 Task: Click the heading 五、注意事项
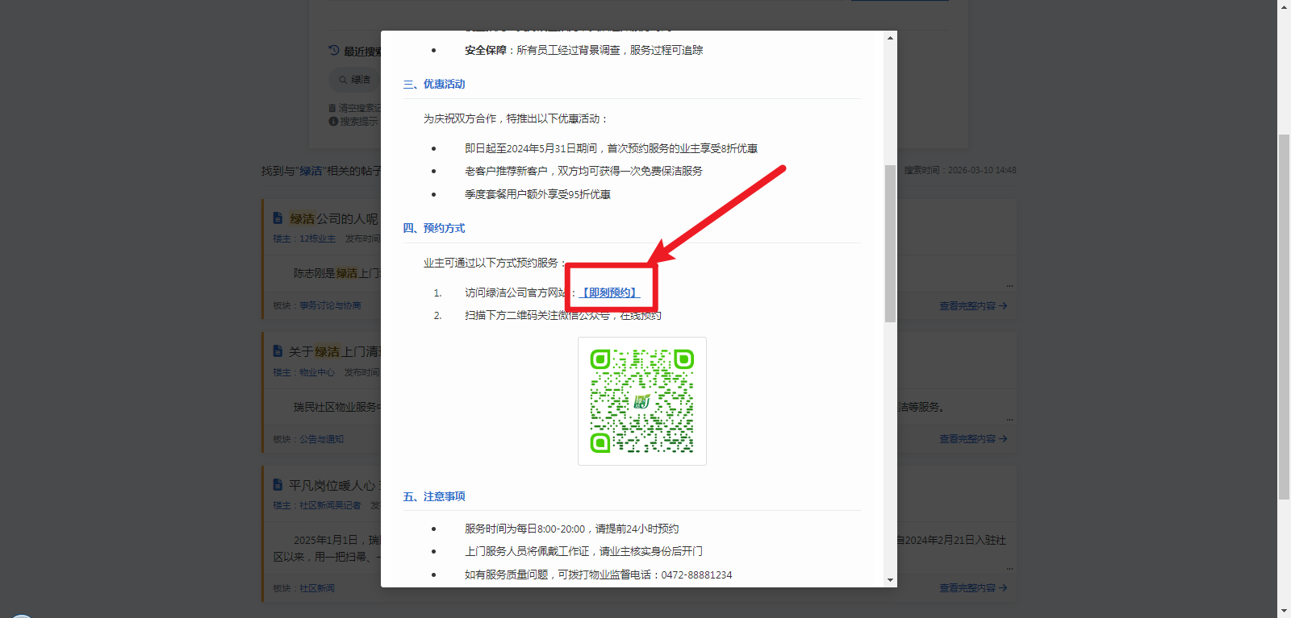click(434, 496)
